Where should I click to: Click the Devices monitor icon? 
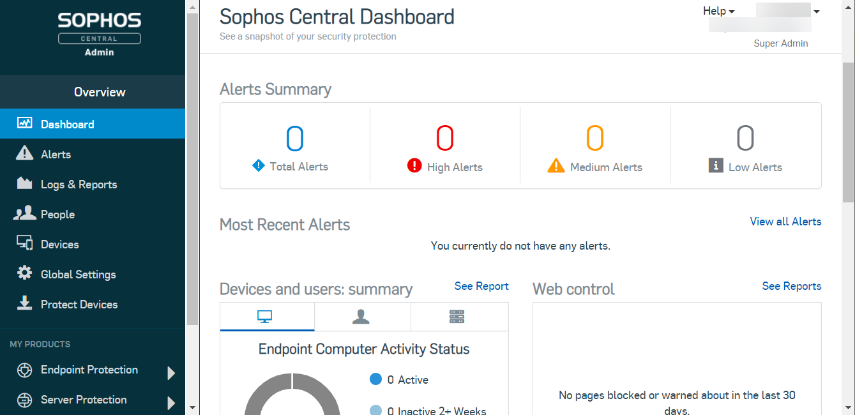tap(24, 243)
